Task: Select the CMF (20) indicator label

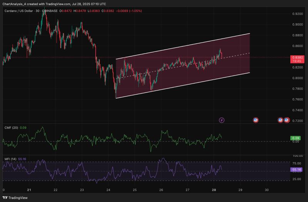Action: (11, 128)
